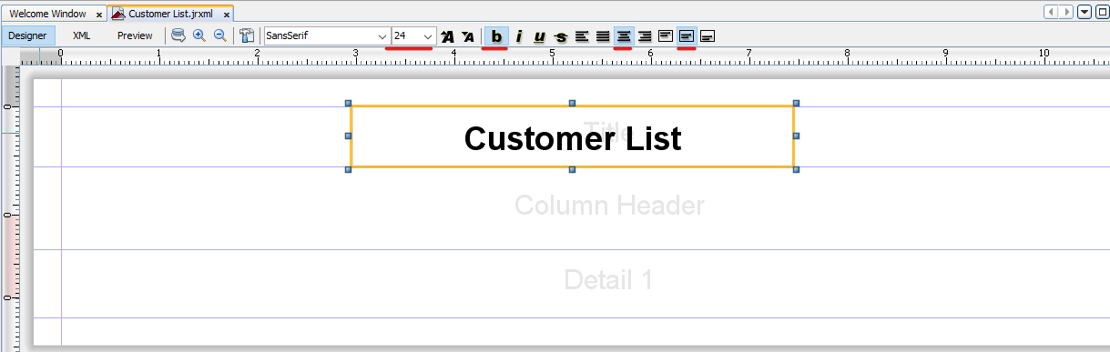Open the font size 24 dropdown
Image resolution: width=1110 pixels, height=352 pixels.
click(x=413, y=35)
